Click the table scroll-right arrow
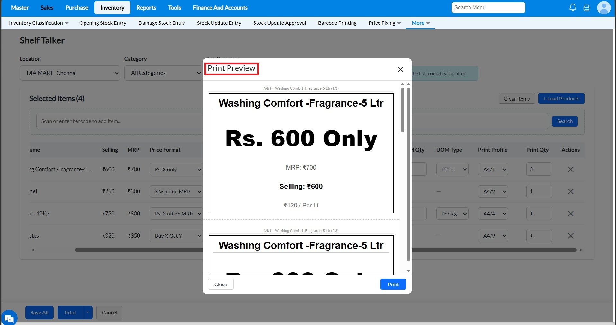Viewport: 616px width, 325px height. tap(581, 250)
